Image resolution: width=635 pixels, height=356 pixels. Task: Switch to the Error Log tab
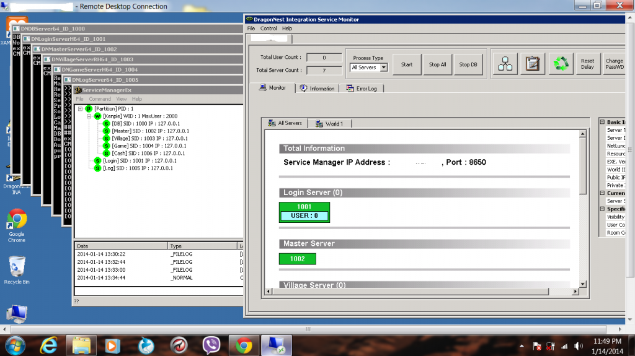362,89
